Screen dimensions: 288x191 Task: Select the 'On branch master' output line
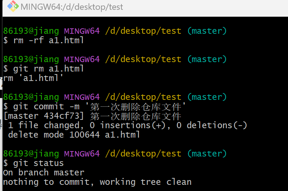pos(44,172)
